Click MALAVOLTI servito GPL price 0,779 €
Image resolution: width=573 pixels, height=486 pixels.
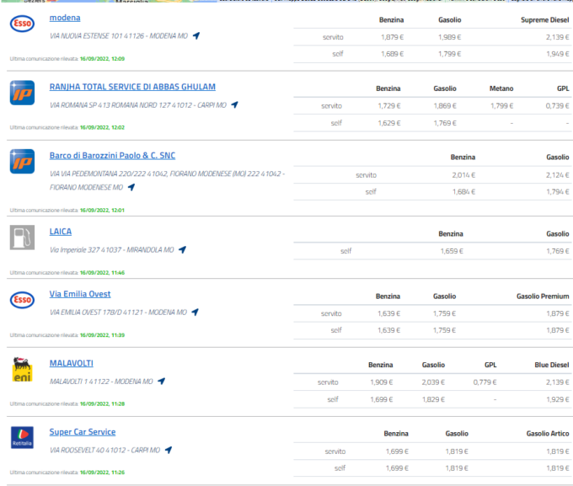tap(485, 382)
